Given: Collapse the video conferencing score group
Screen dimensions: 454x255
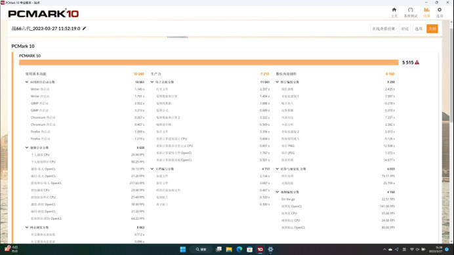Looking at the screenshot, I should pos(27,147).
